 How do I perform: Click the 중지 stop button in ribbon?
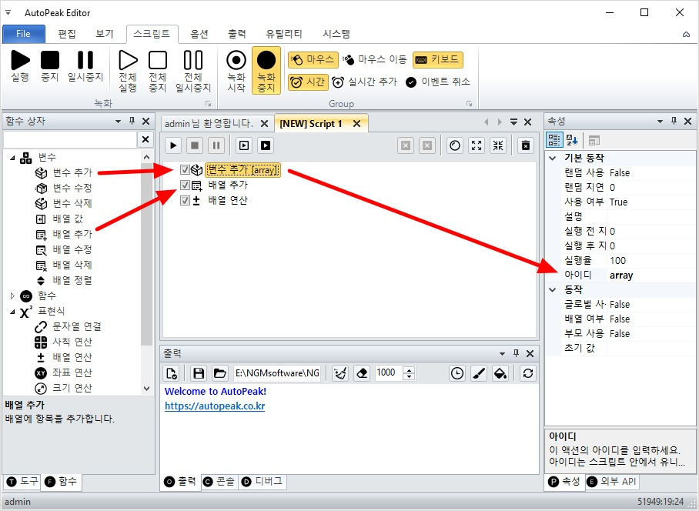(x=50, y=66)
